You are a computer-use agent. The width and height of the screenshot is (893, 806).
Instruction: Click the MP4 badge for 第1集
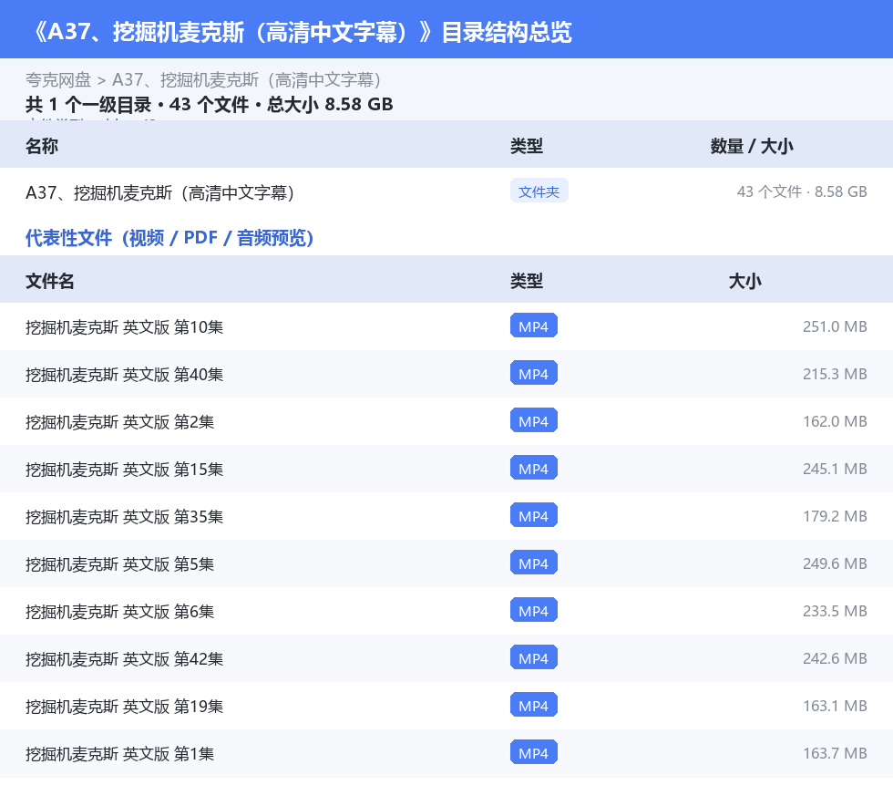click(534, 752)
